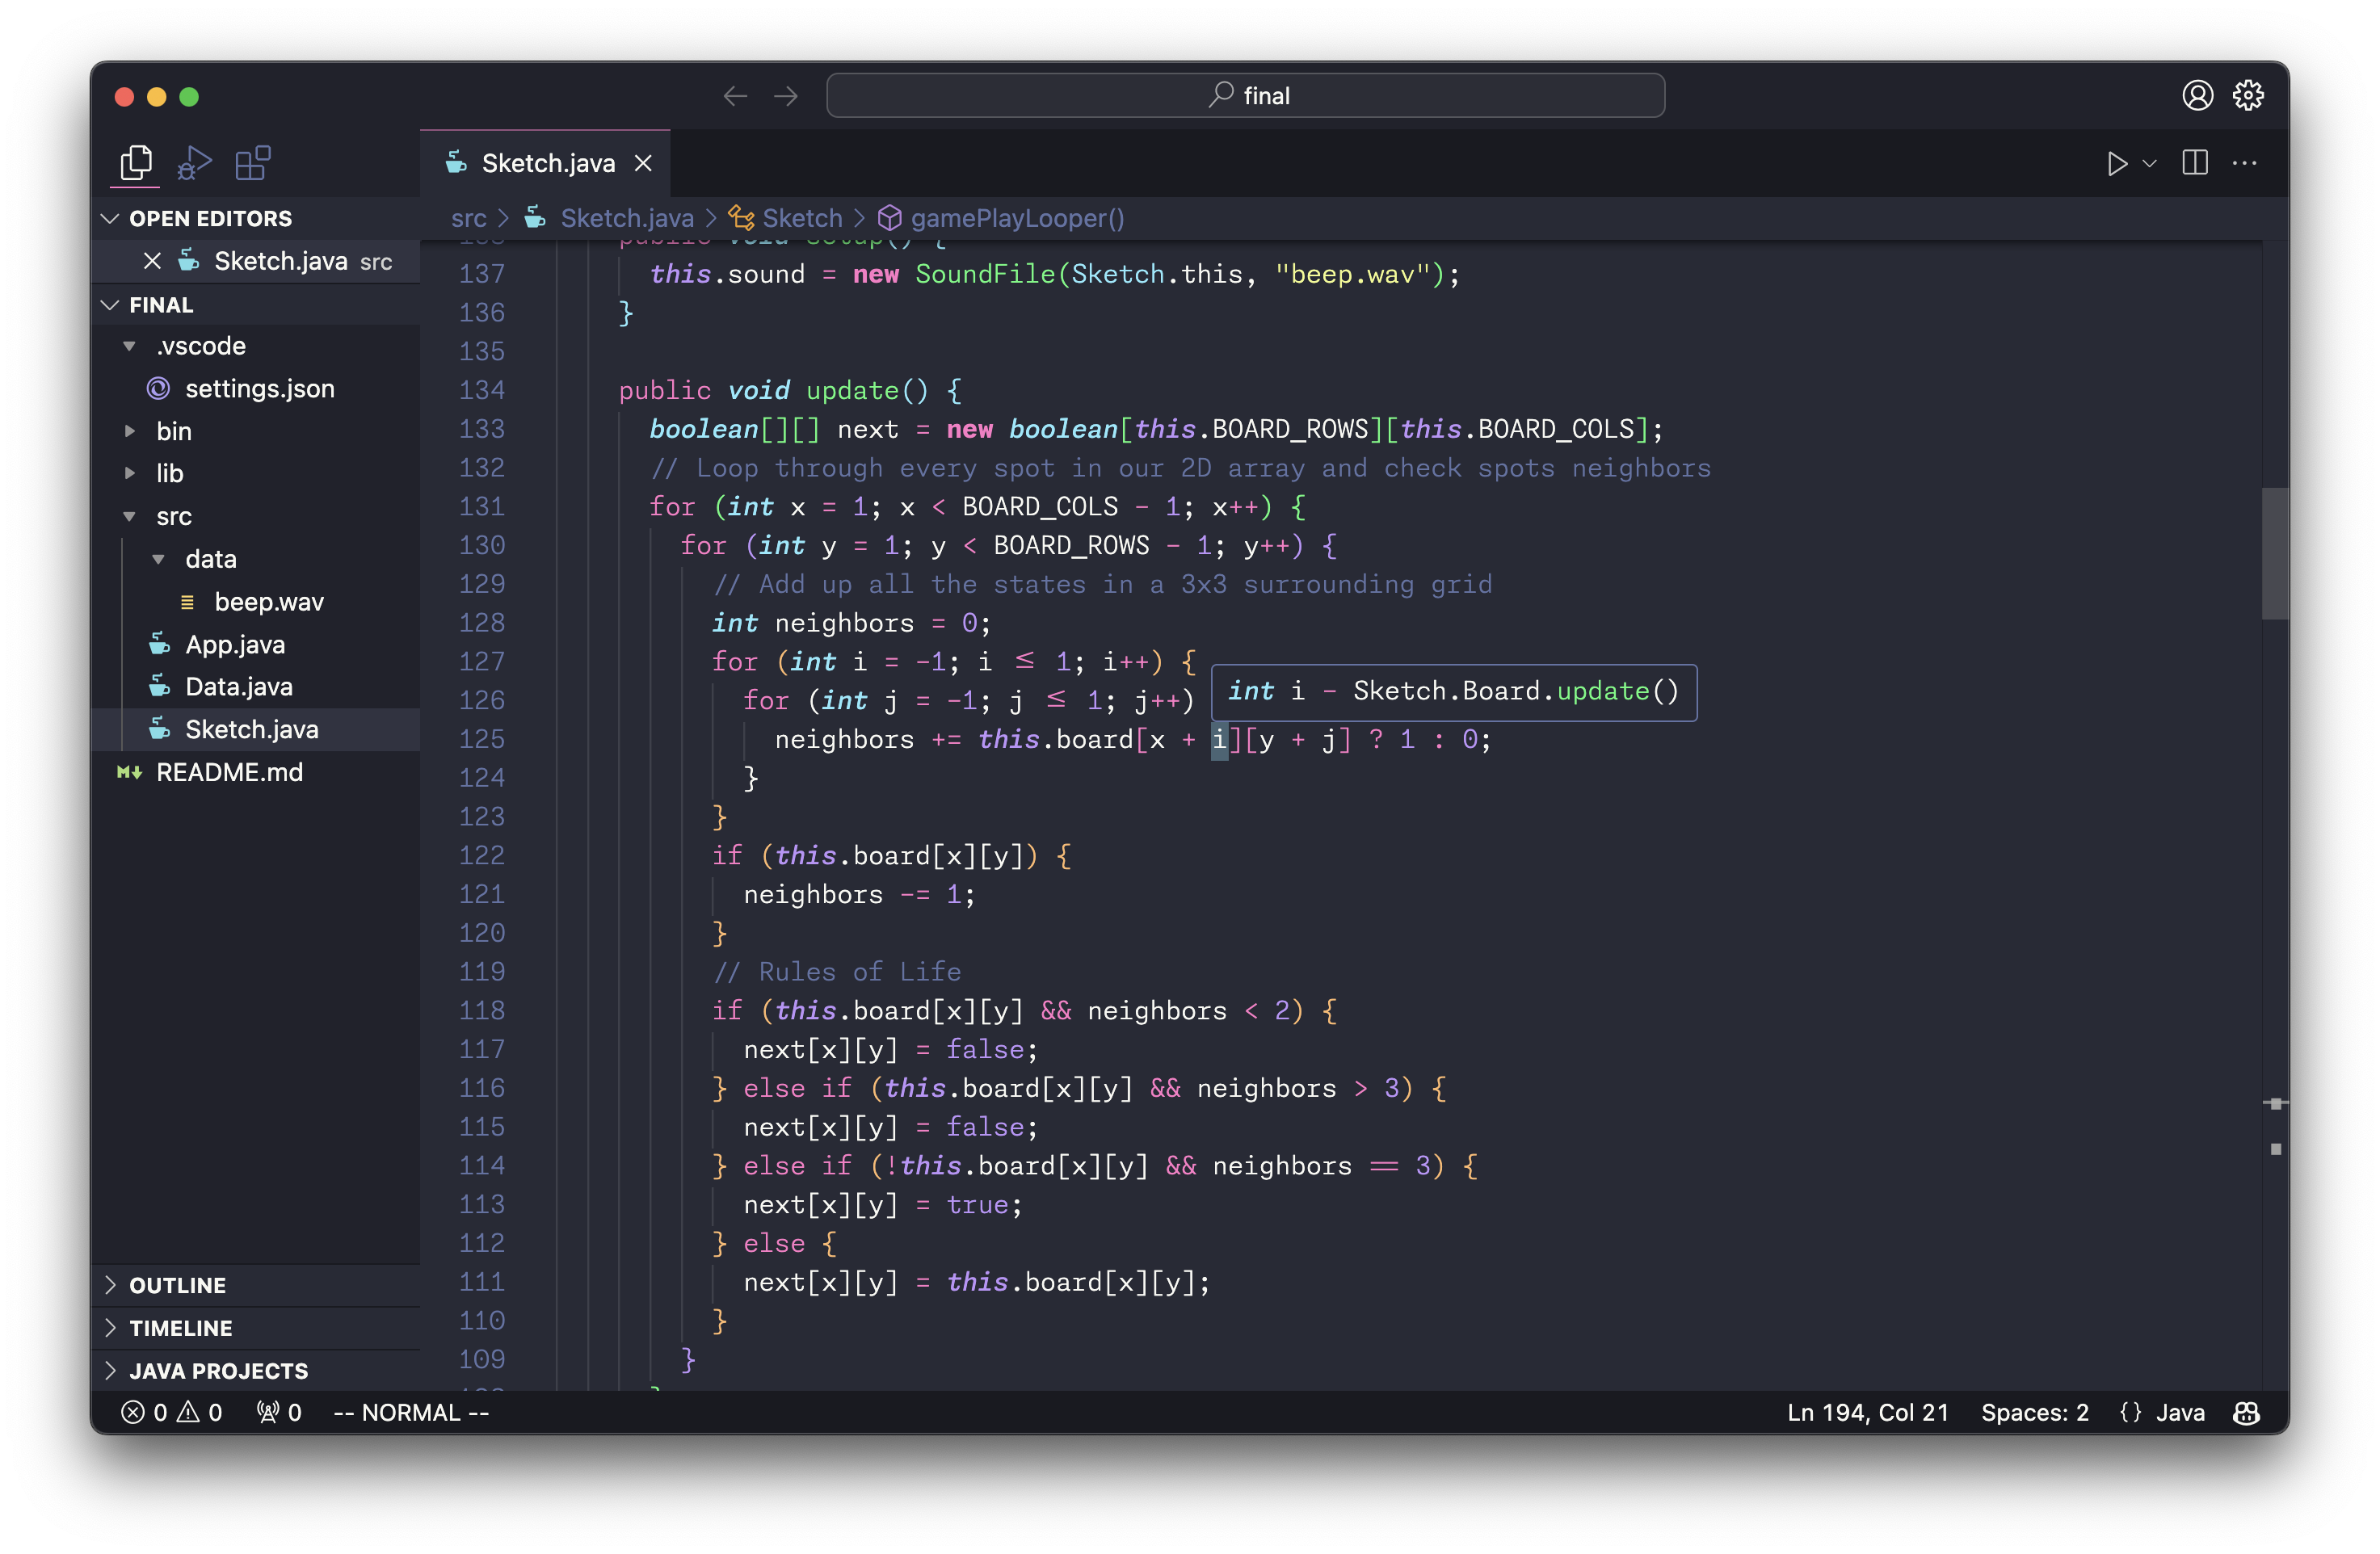The width and height of the screenshot is (2380, 1554).
Task: Click Ln 194, Col 21 in status bar
Action: click(x=1867, y=1412)
